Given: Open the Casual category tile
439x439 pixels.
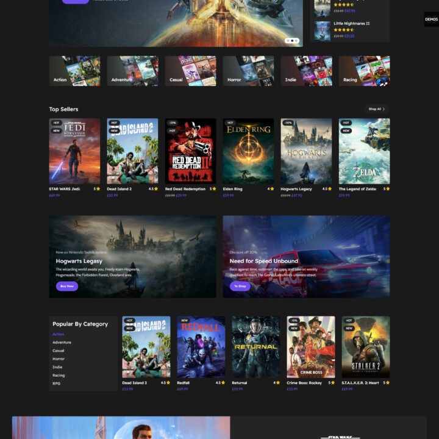Looking at the screenshot, I should (190, 71).
